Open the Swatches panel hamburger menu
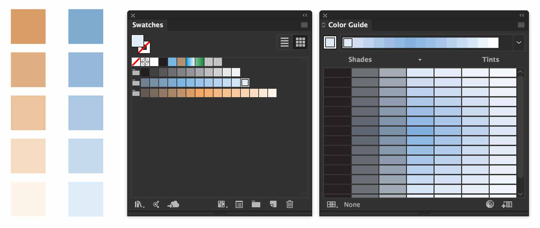Screen dimensions: 540x228 [x=304, y=25]
